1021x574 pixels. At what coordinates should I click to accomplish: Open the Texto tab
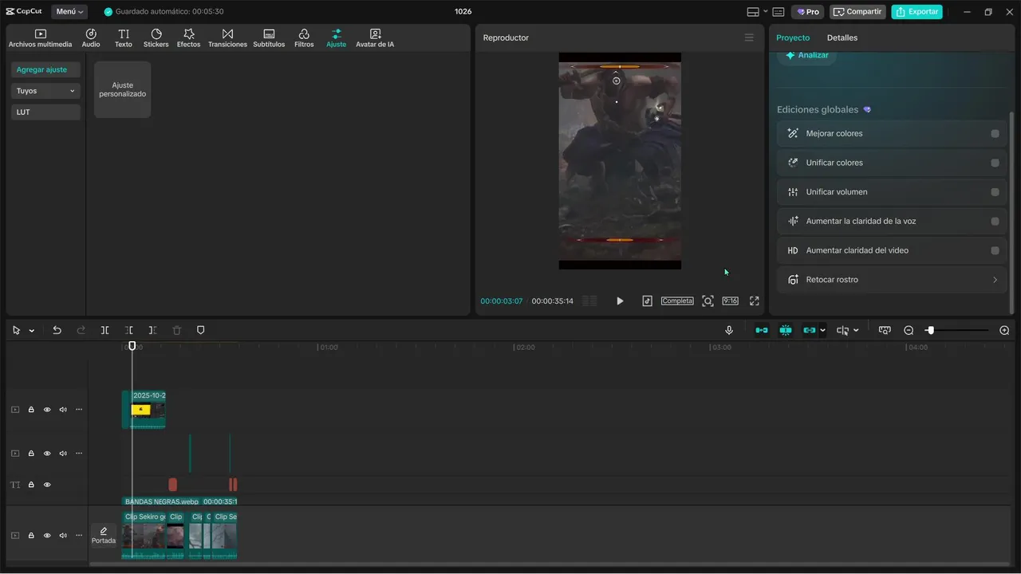coord(124,38)
